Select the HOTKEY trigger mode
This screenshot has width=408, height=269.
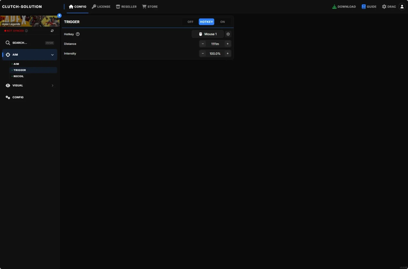pyautogui.click(x=206, y=22)
